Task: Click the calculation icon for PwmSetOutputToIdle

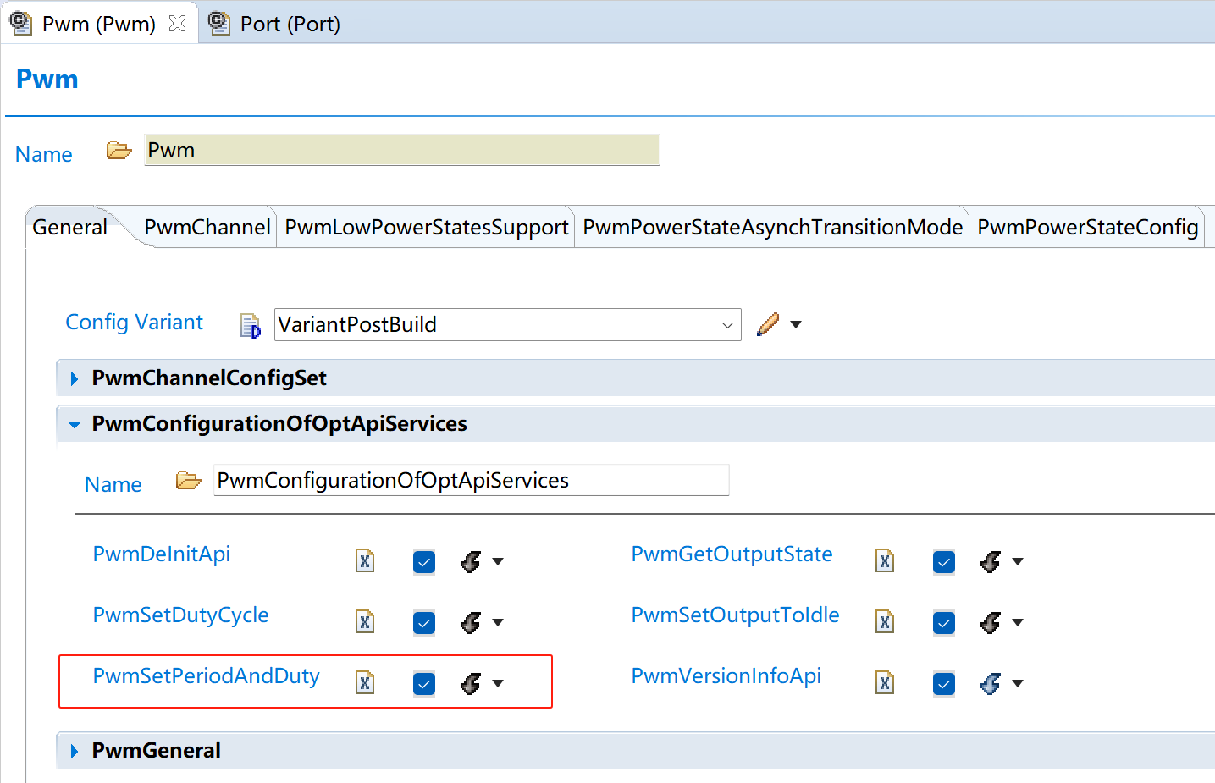Action: (991, 622)
